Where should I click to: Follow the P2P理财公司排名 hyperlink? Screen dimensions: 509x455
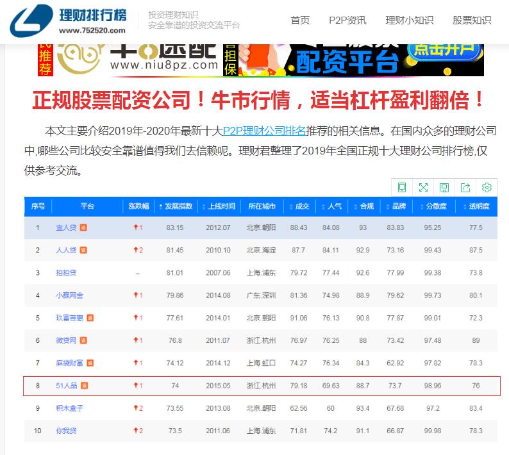point(264,131)
